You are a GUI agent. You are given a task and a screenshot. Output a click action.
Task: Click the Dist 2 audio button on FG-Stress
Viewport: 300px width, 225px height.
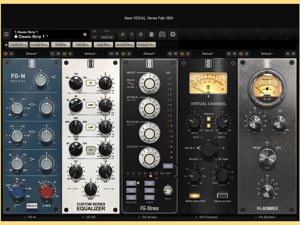pos(149,190)
